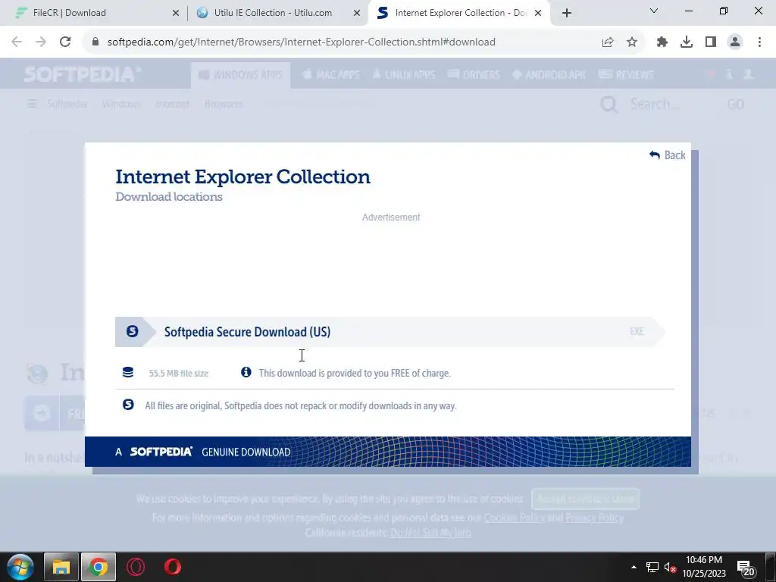
Task: Open the Extensions puzzle icon
Action: (x=662, y=42)
